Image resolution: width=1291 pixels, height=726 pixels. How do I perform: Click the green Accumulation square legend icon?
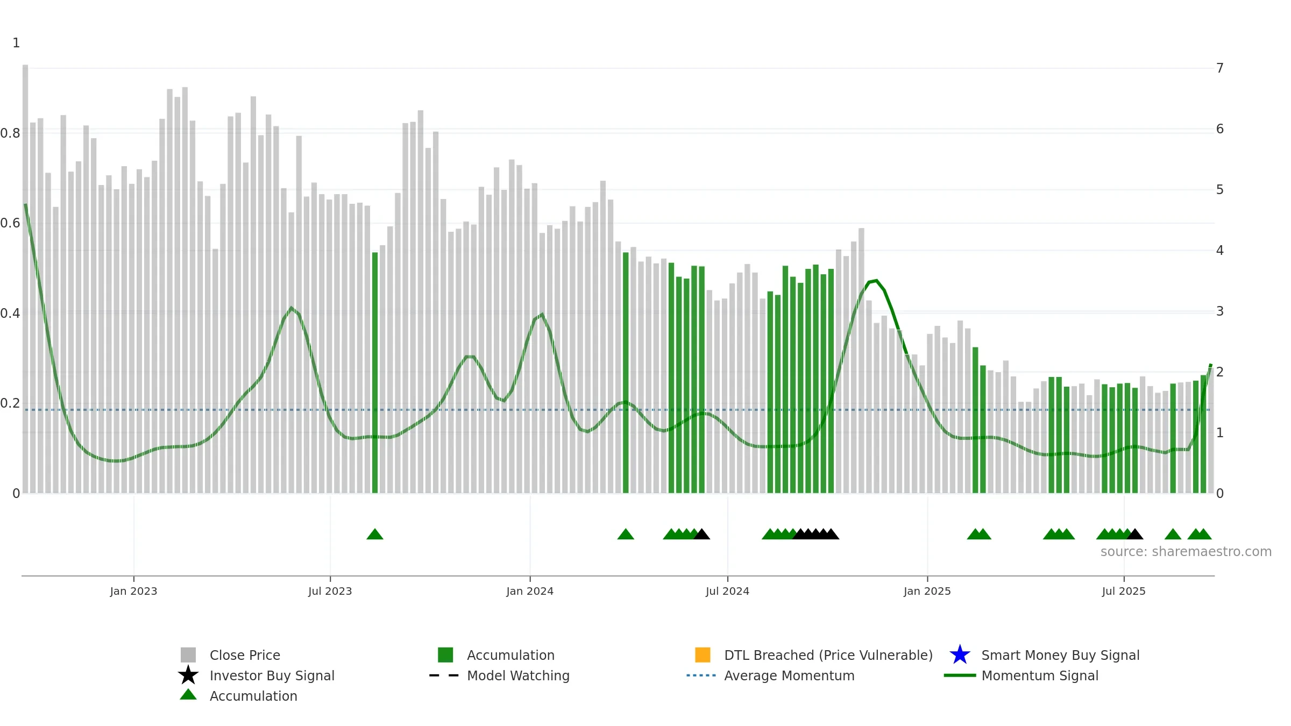[x=445, y=654]
